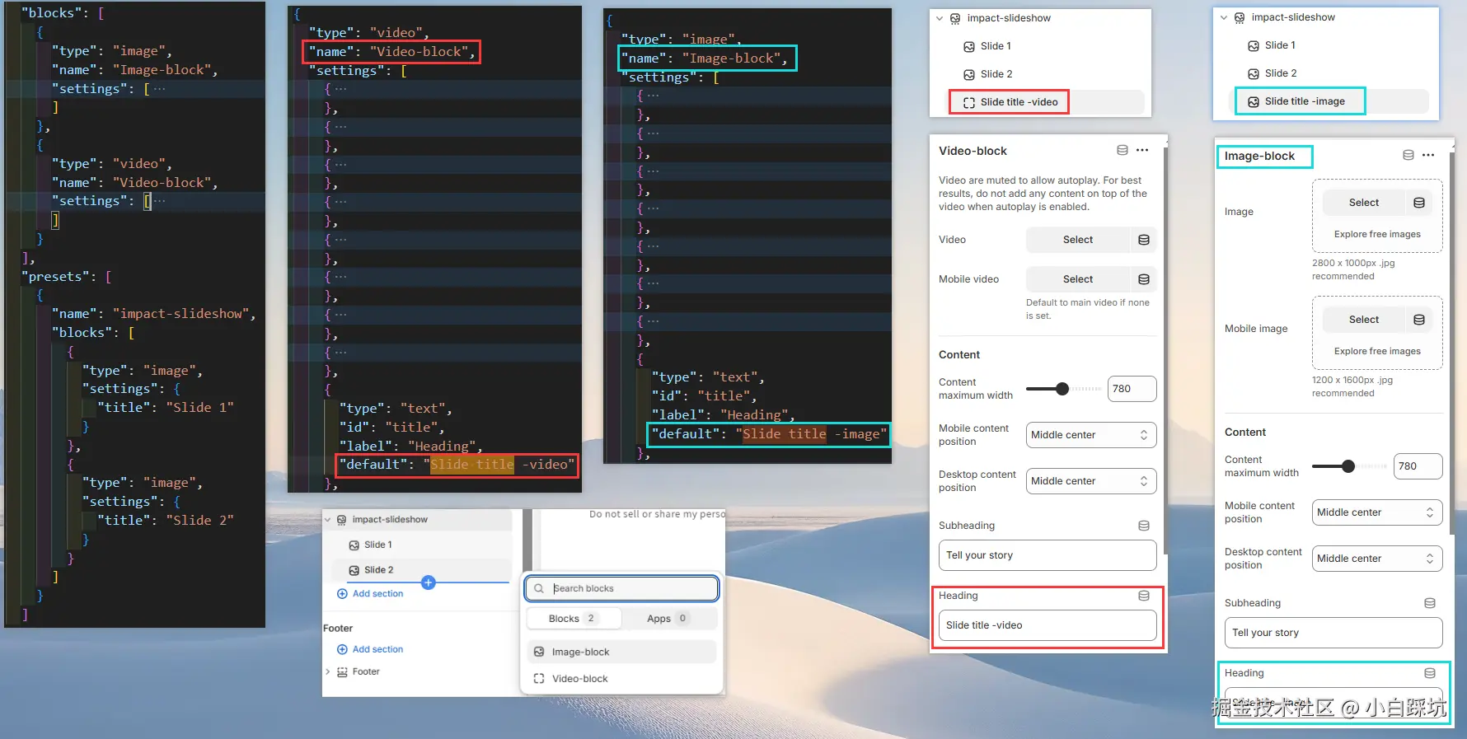The height and width of the screenshot is (739, 1467).
Task: Click the 780 width field in Video-block panel
Action: coord(1132,389)
